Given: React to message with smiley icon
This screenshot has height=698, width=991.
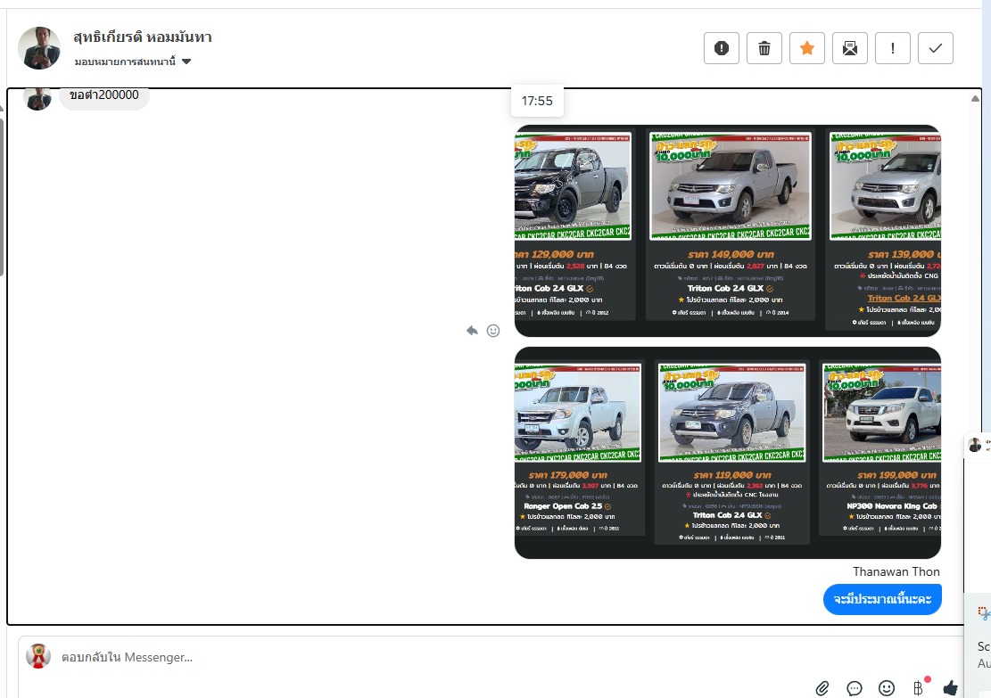Looking at the screenshot, I should (493, 331).
